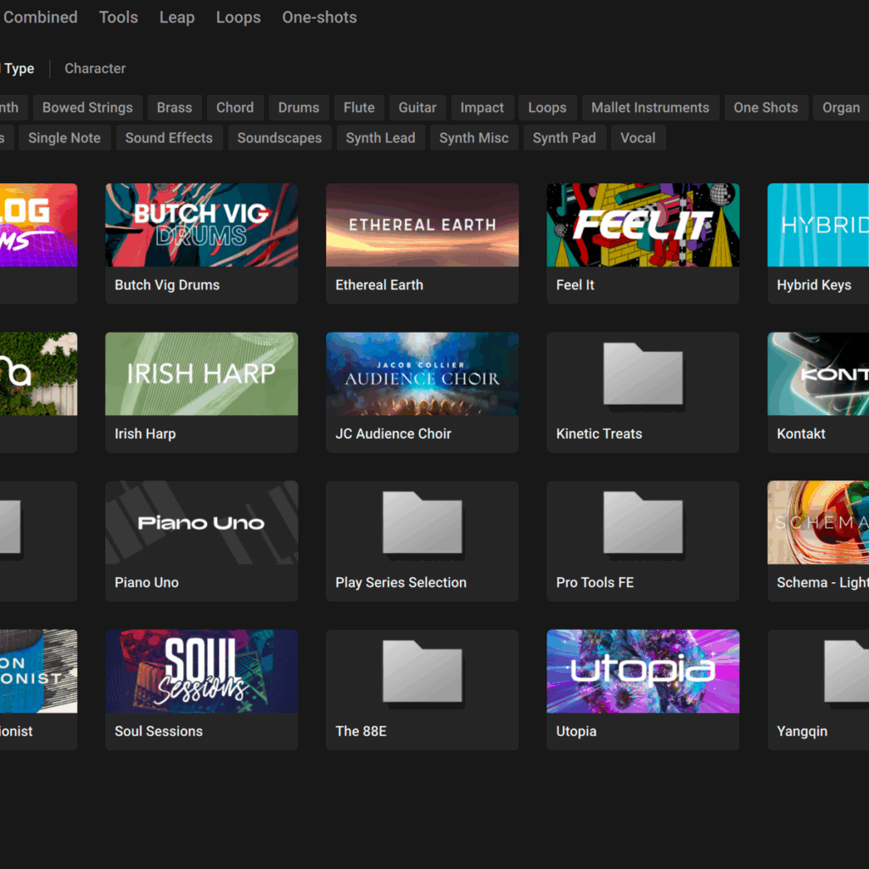Click the Utopia title text
The image size is (869, 869).
point(576,731)
